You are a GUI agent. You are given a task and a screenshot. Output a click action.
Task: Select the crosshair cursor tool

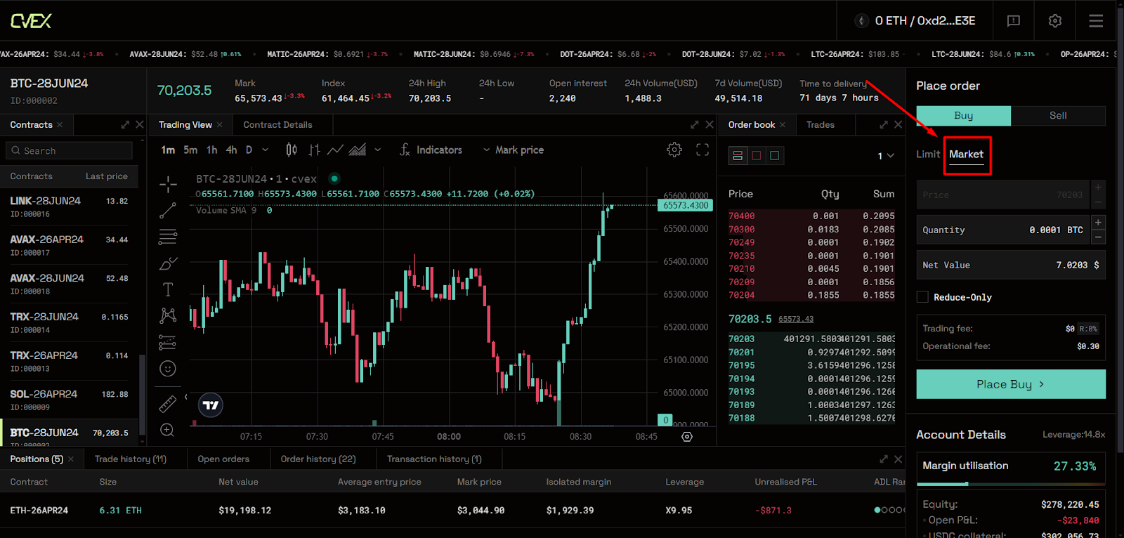pyautogui.click(x=168, y=185)
